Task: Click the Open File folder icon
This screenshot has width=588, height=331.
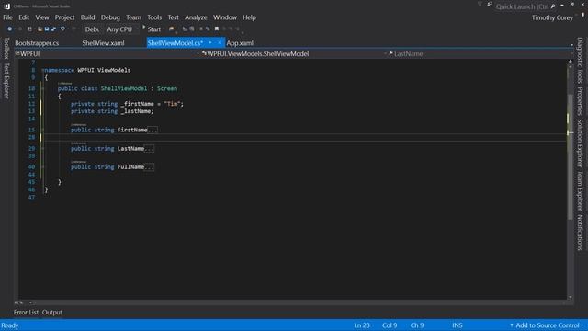Action: (x=40, y=29)
